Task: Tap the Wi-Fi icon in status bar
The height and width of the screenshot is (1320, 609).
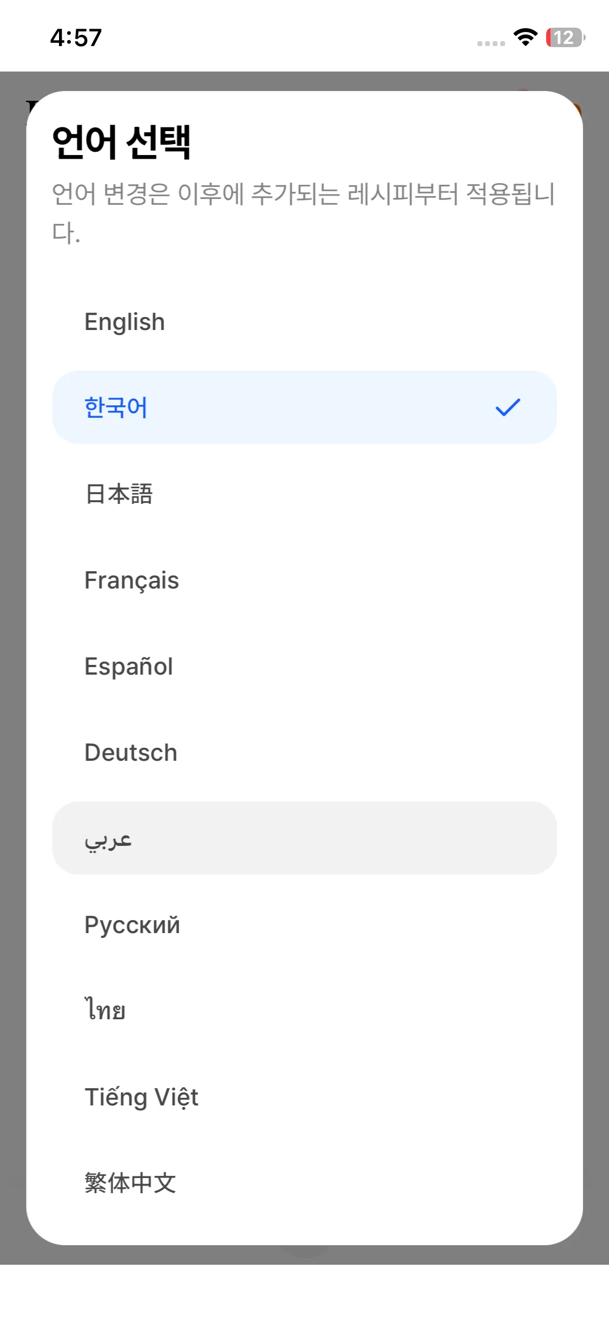Action: 525,37
